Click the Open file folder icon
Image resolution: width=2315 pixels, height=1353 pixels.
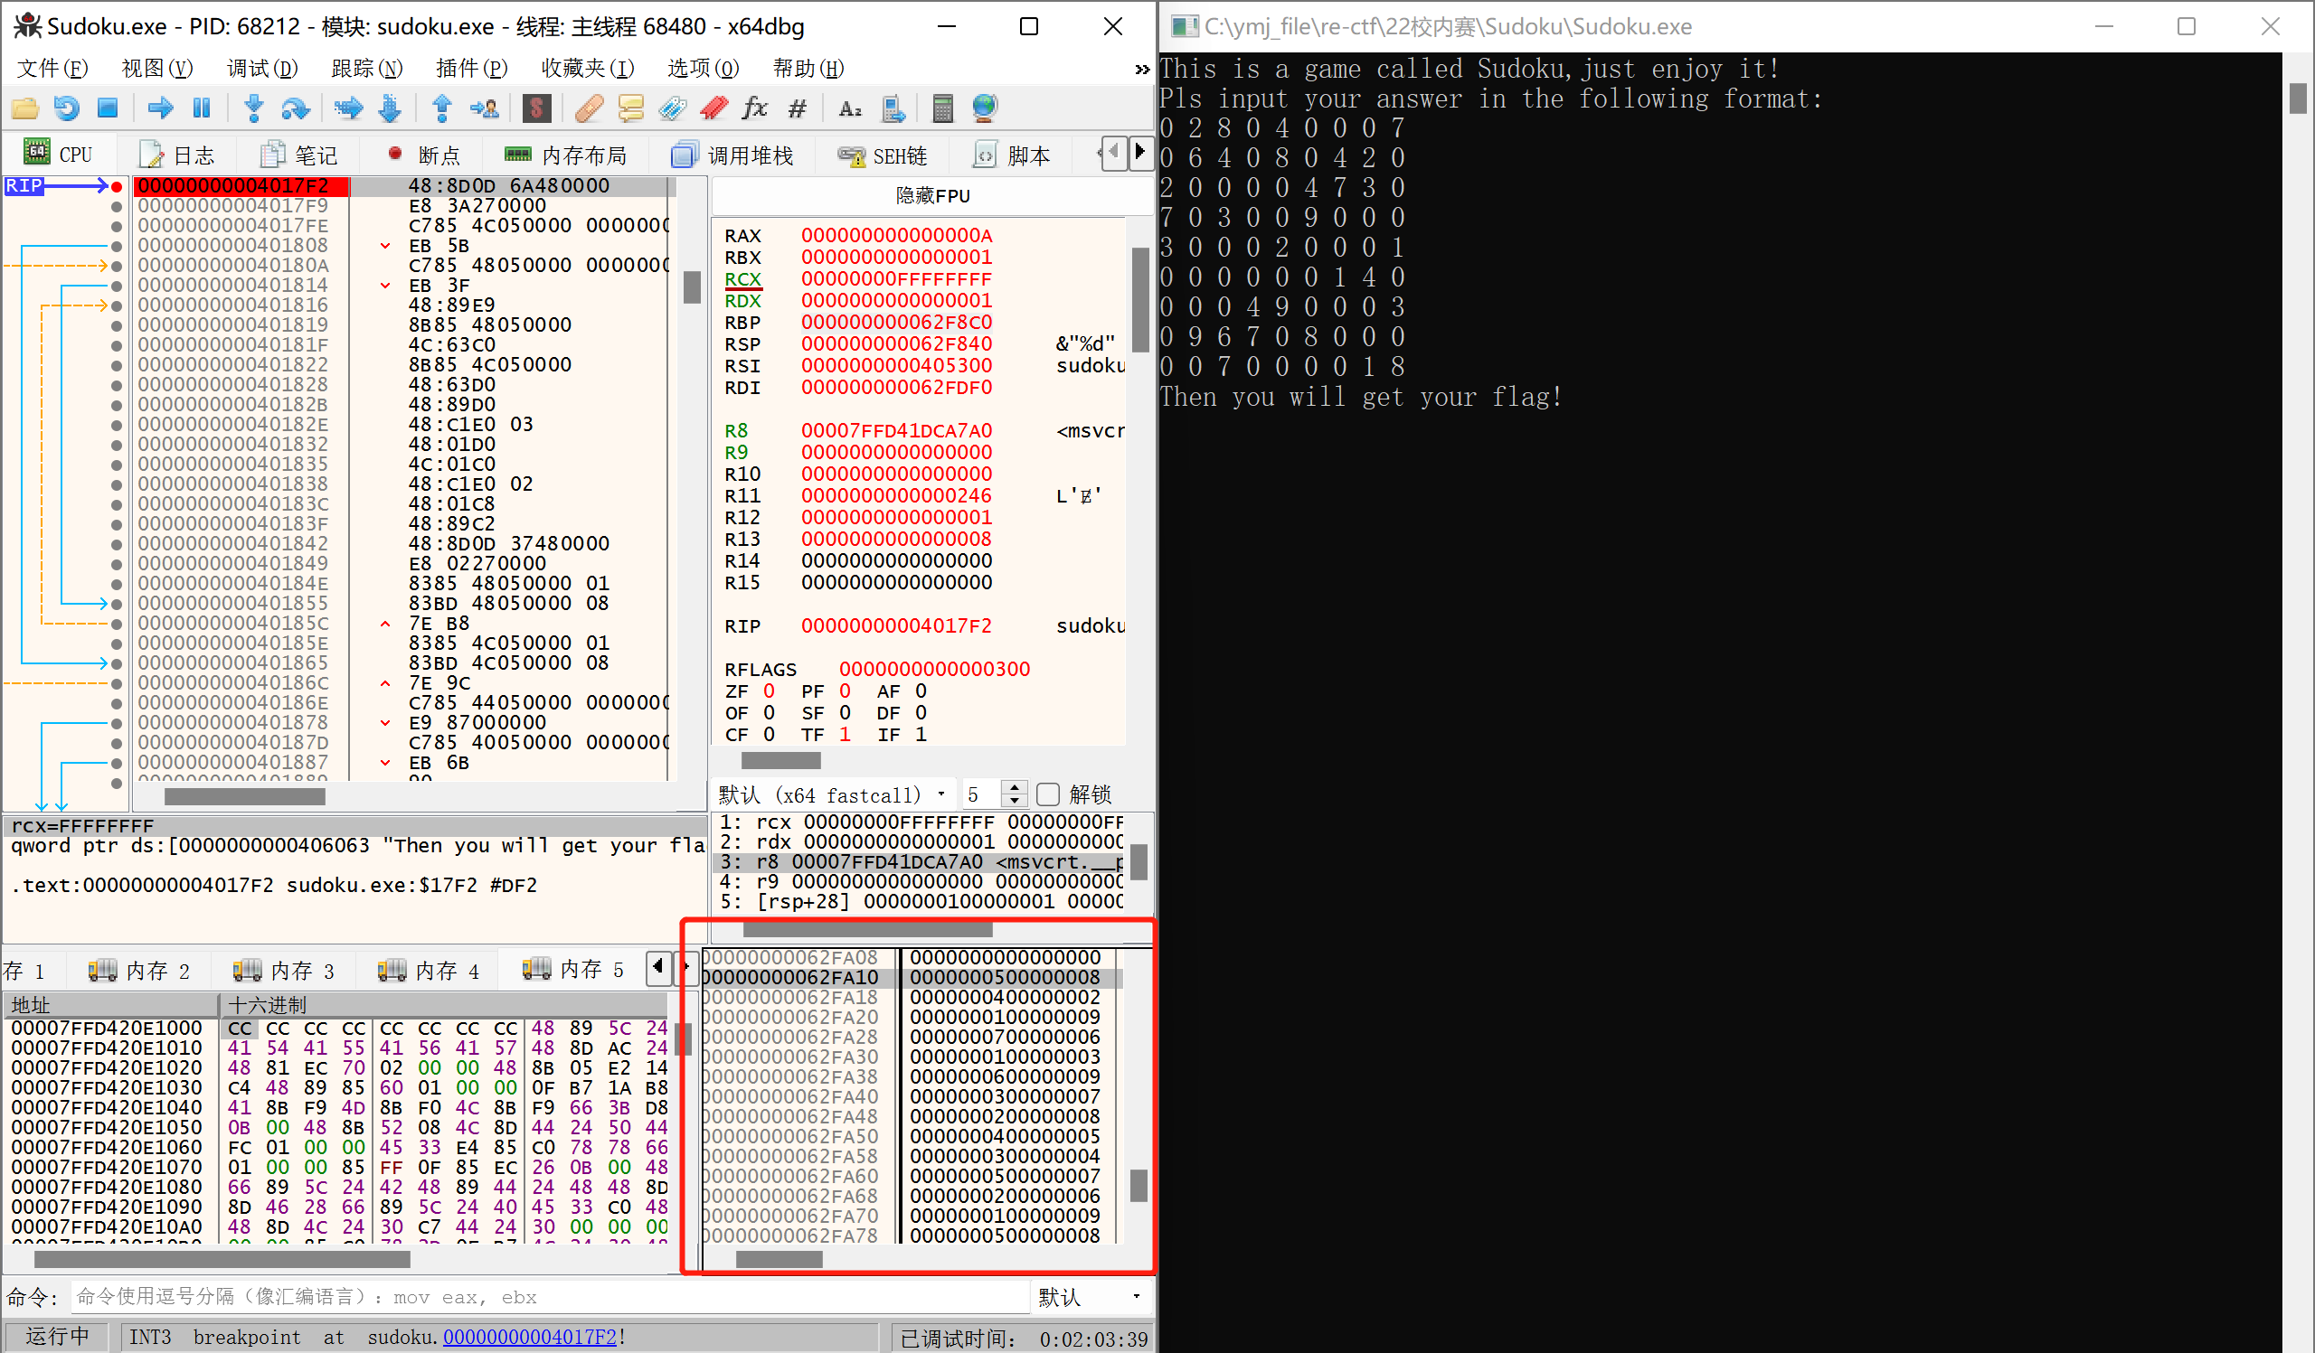coord(24,108)
